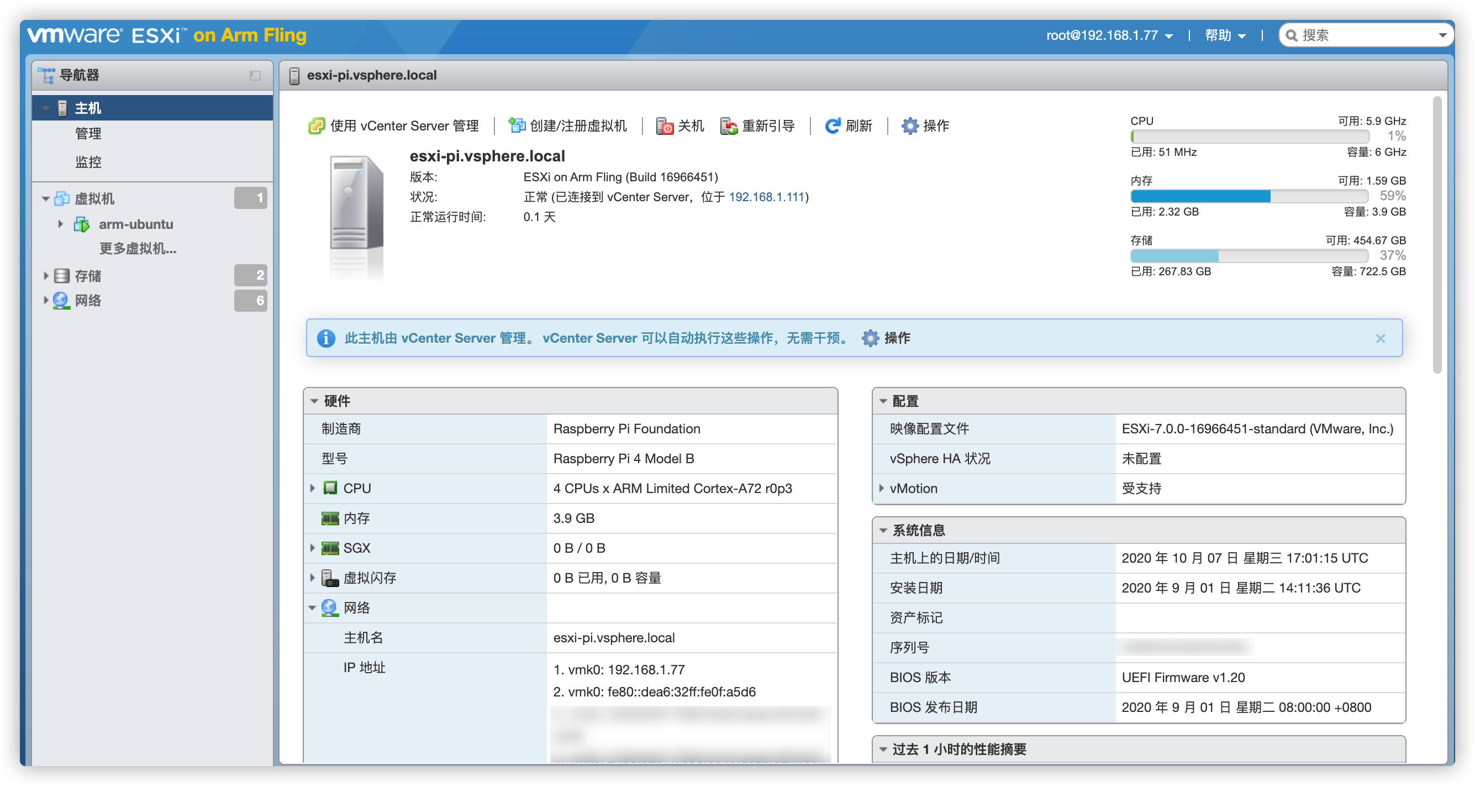The width and height of the screenshot is (1475, 786).
Task: Expand the storage (存储) tree node
Action: click(46, 276)
